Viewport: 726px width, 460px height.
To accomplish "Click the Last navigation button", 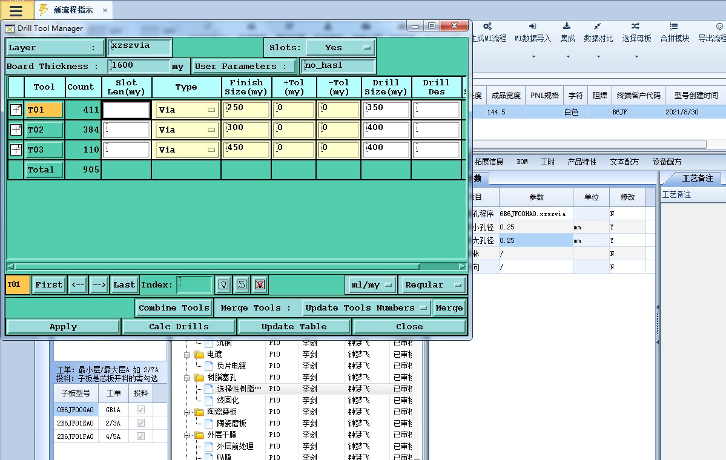I will tap(124, 284).
